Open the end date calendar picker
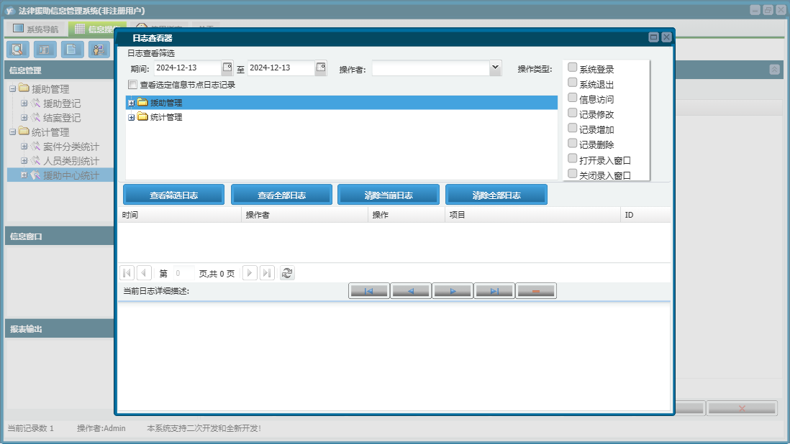 (321, 67)
